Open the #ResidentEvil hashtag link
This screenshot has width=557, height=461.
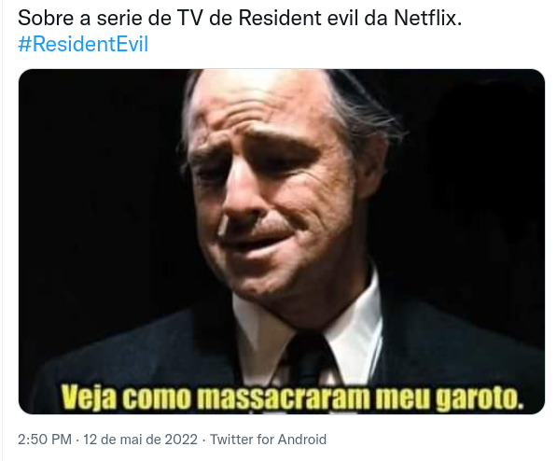point(83,45)
